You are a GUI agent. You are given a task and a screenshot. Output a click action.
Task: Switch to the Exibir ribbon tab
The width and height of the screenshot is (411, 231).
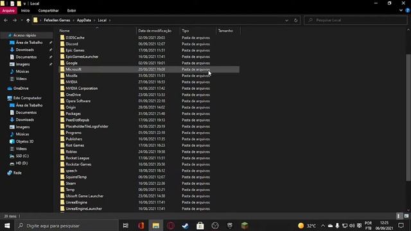point(71,10)
